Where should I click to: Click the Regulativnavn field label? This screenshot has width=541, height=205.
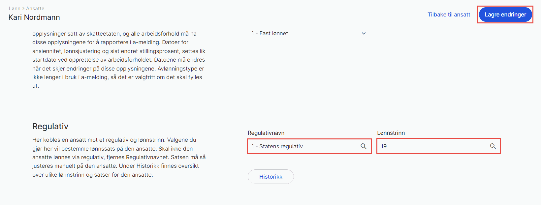point(265,132)
